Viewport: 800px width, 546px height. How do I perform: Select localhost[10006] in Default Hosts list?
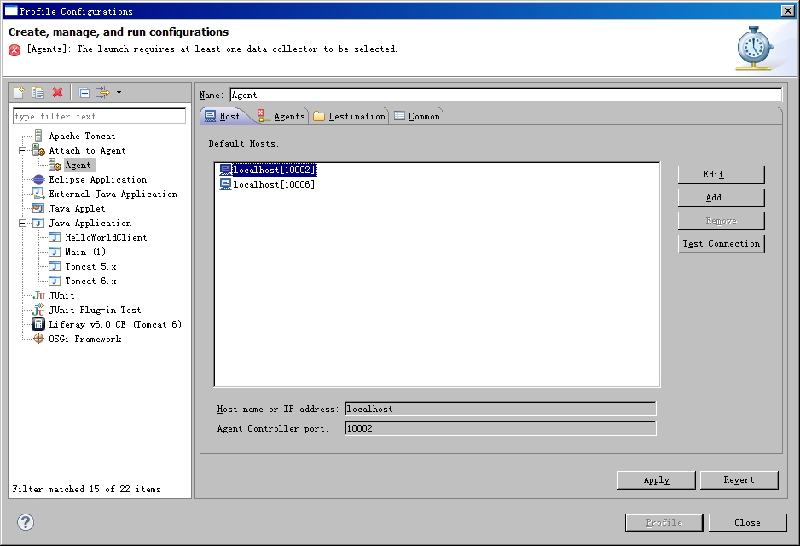pyautogui.click(x=274, y=184)
